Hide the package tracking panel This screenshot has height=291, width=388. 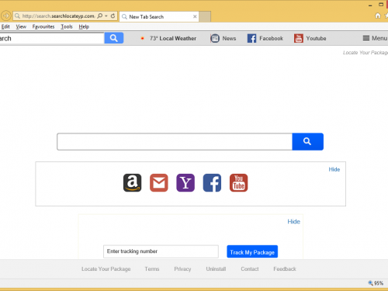294,222
